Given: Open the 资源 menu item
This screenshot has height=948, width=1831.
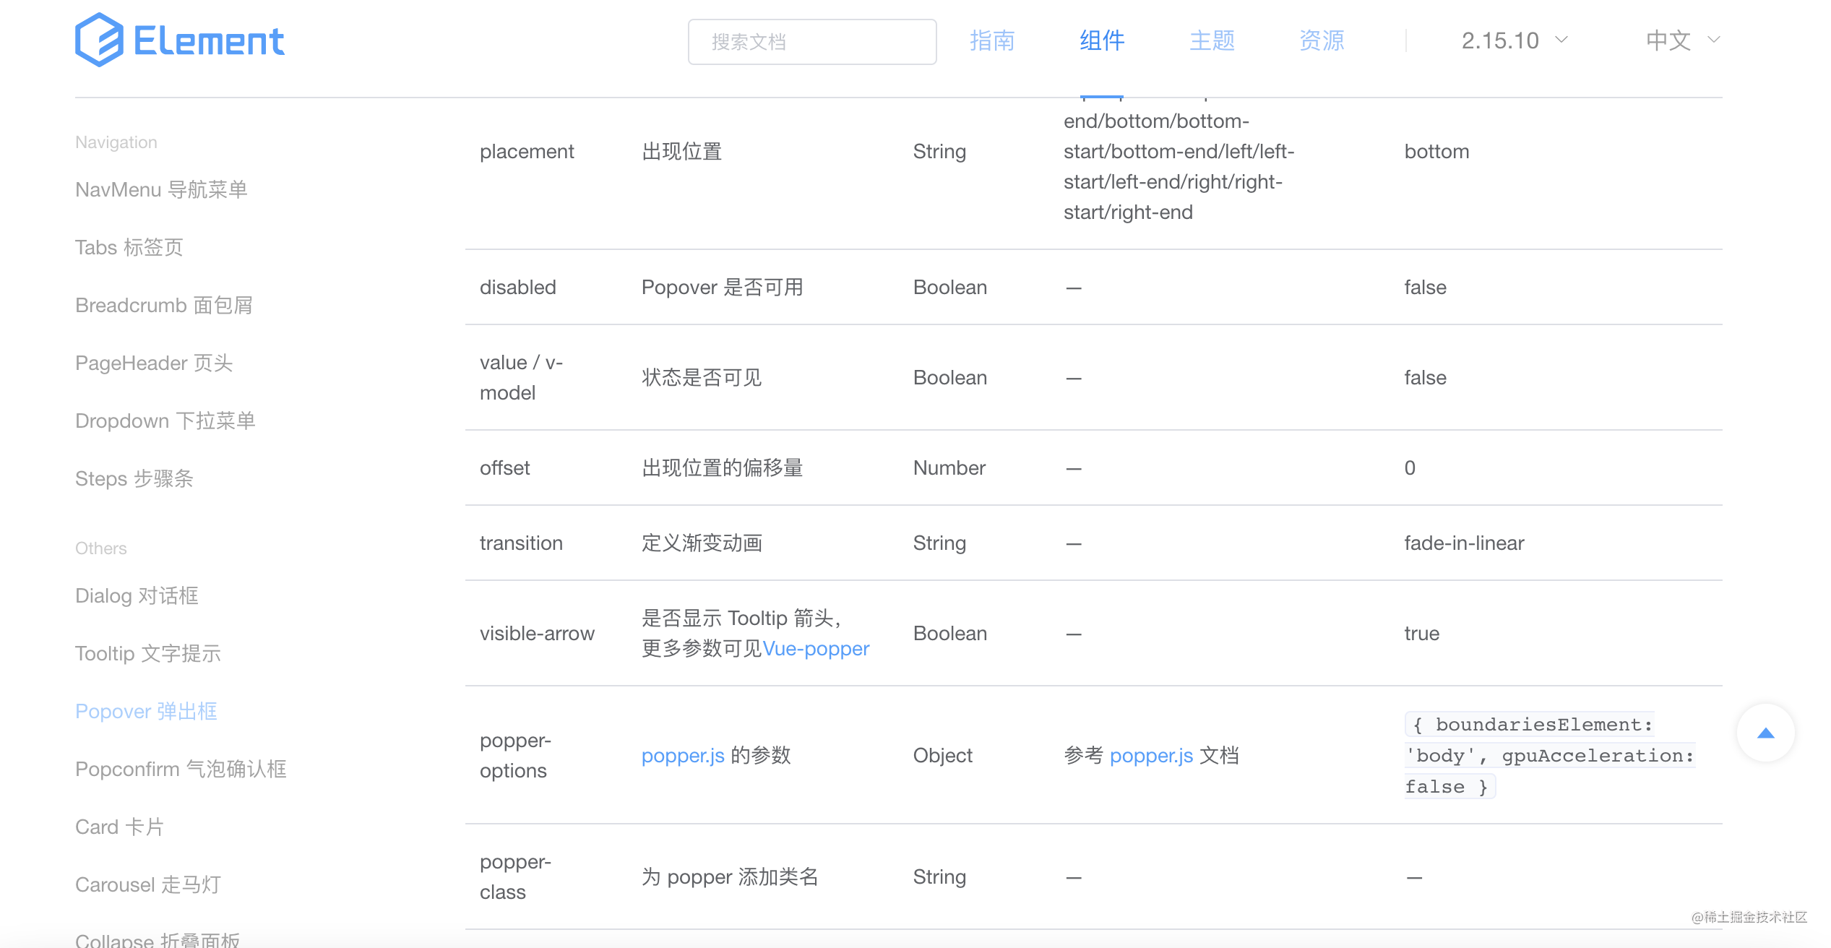Looking at the screenshot, I should tap(1321, 41).
